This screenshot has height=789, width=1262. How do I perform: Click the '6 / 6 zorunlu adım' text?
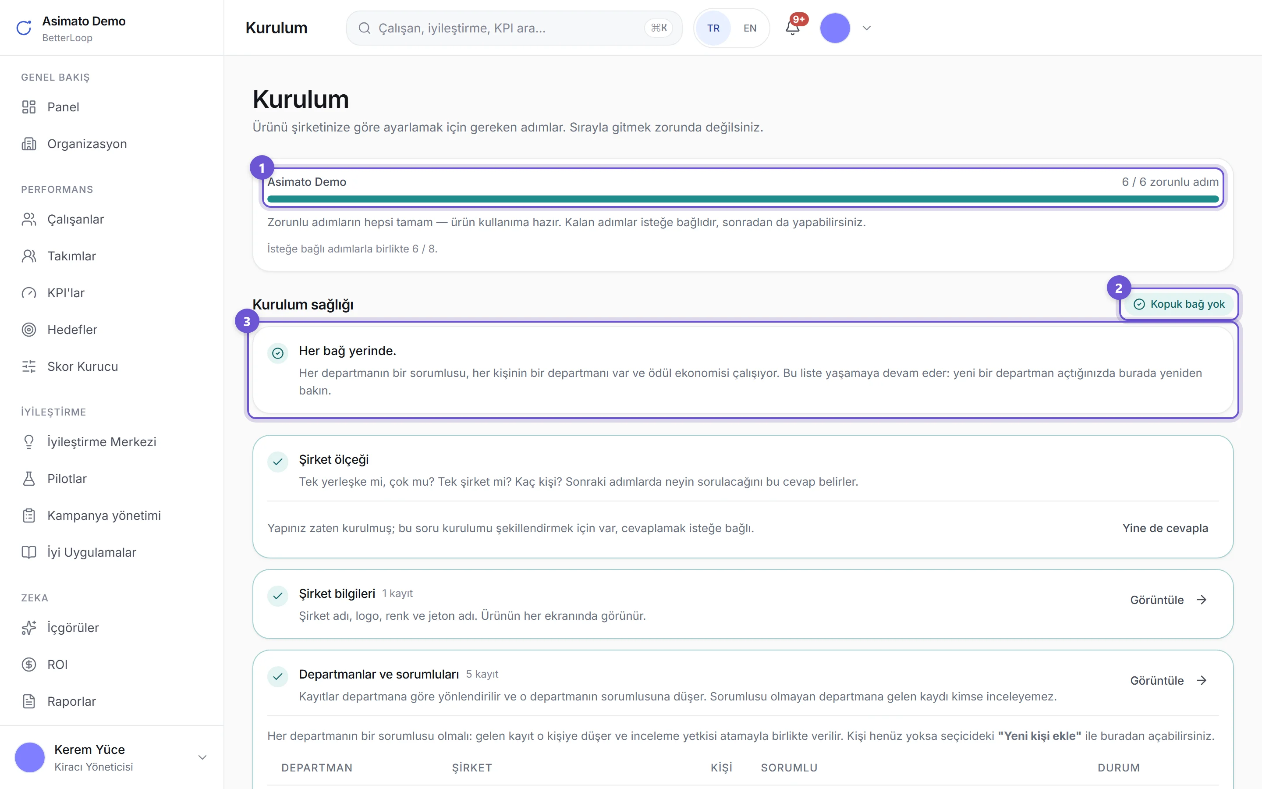click(x=1170, y=181)
